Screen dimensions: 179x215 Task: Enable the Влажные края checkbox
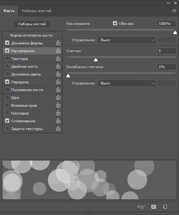pyautogui.click(x=7, y=105)
